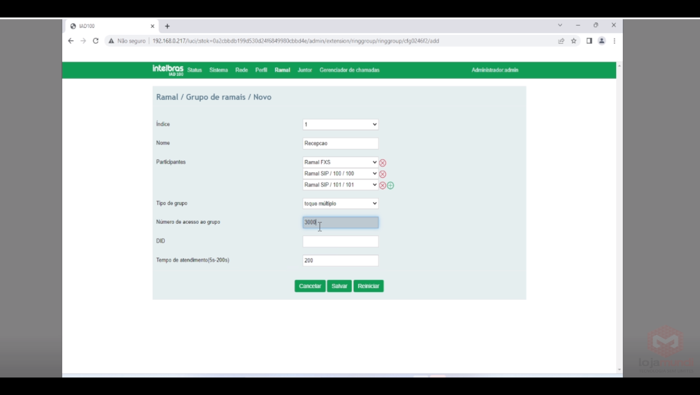Open the Perfil menu
700x395 pixels.
[261, 70]
